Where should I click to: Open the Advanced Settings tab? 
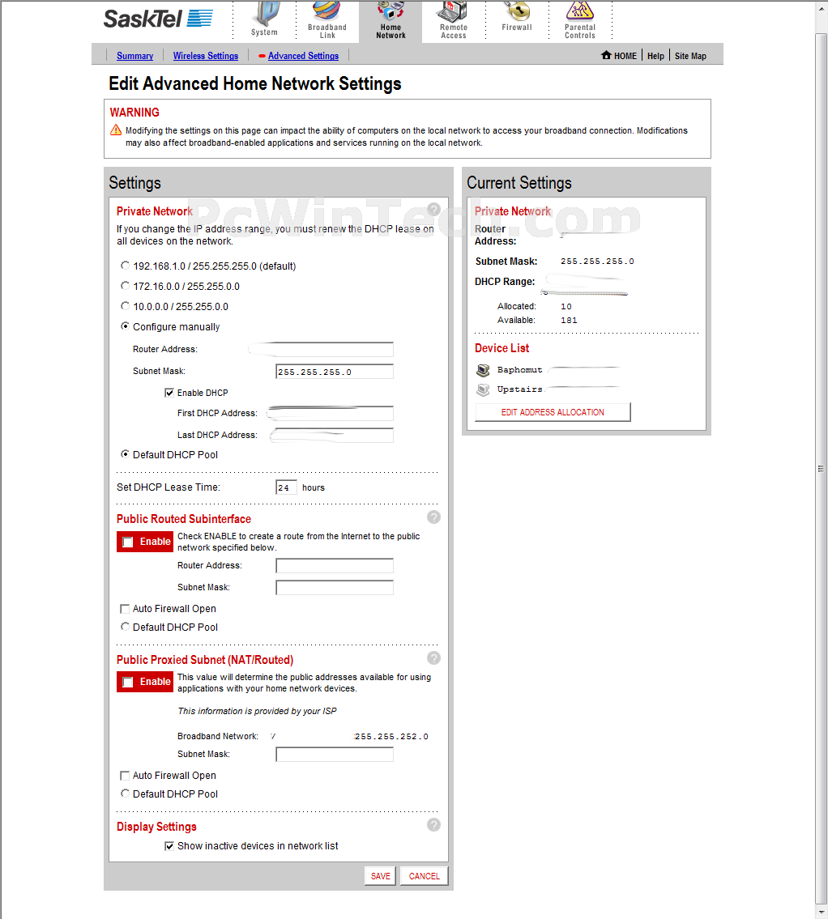pyautogui.click(x=303, y=56)
